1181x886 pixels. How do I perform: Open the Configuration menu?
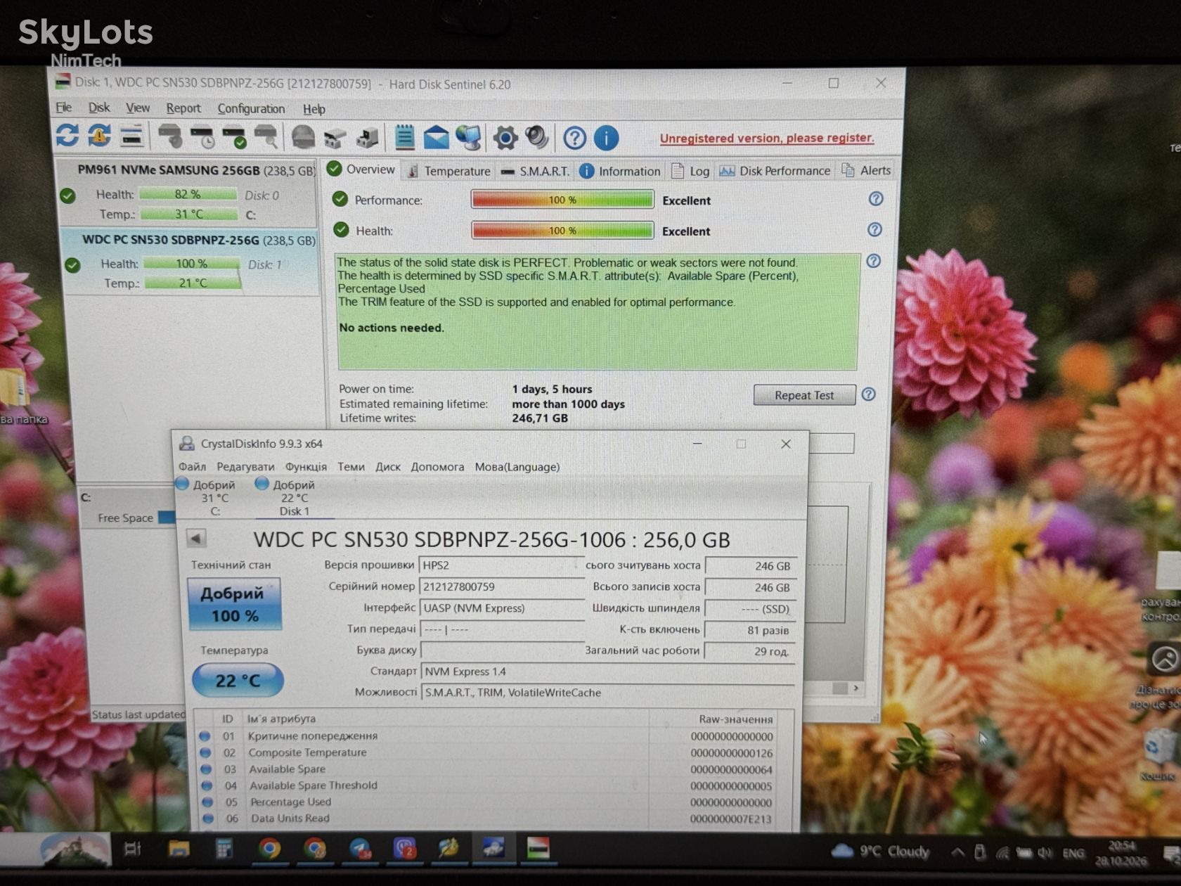(x=251, y=109)
